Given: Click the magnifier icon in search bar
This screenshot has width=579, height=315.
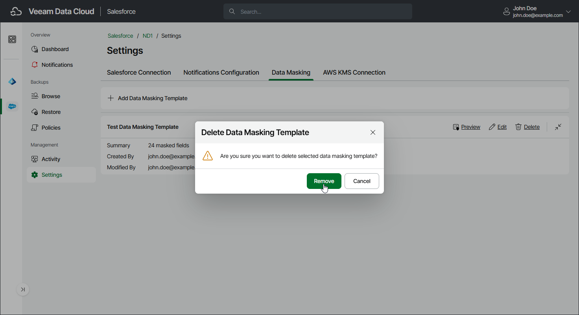Looking at the screenshot, I should click(x=232, y=11).
